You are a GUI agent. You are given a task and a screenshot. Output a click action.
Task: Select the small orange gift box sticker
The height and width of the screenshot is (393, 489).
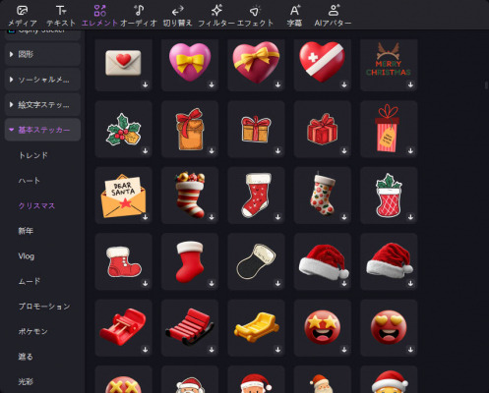[256, 129]
